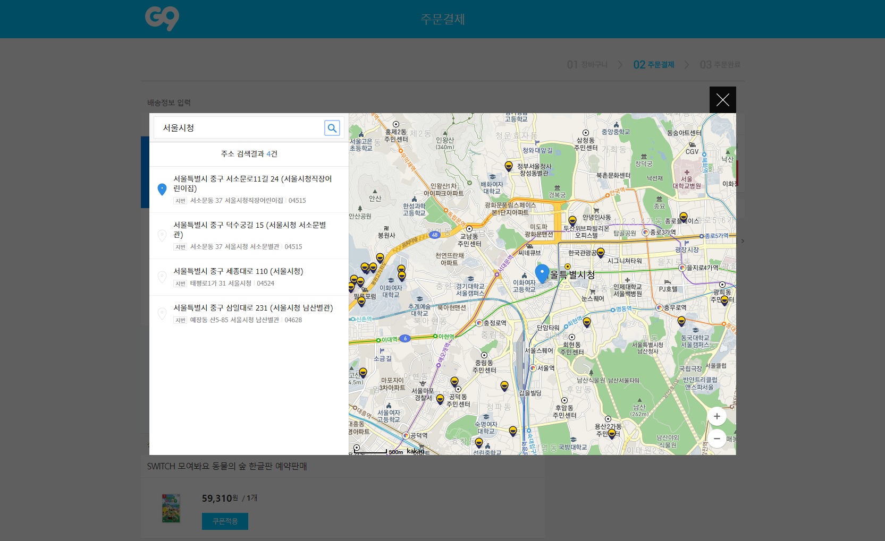The image size is (885, 541).
Task: Click 지번 badge for 태평로1가 31 address
Action: tap(180, 284)
